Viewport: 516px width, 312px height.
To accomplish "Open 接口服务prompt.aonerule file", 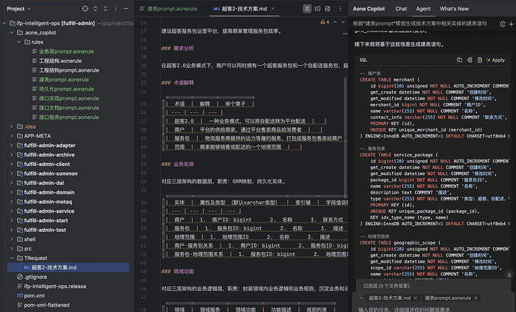I will 69,117.
